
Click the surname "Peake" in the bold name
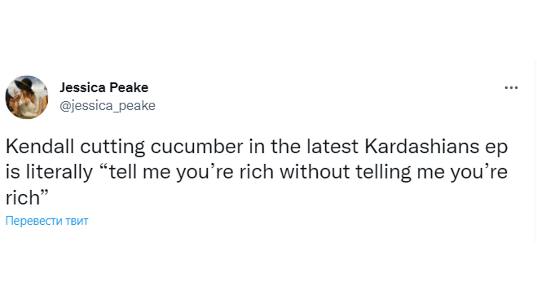coord(129,88)
